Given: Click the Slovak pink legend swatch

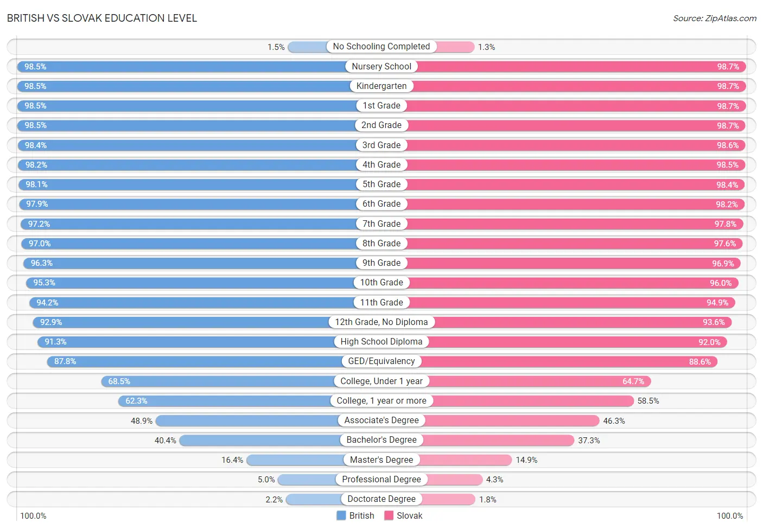Looking at the screenshot, I should coord(389,515).
